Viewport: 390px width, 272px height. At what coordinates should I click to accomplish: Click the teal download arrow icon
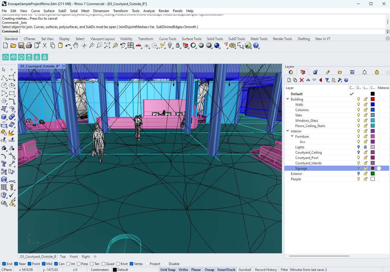[37, 57]
